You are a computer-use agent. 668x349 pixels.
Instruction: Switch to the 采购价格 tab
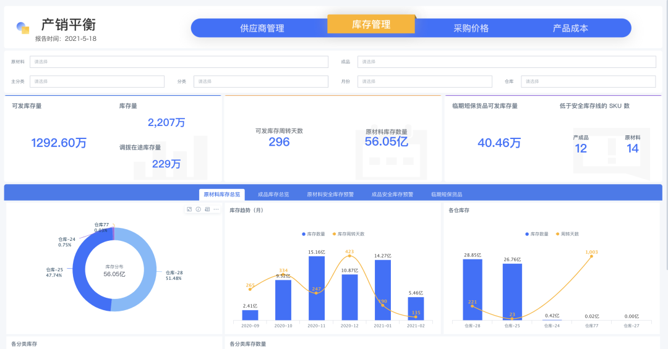(471, 28)
